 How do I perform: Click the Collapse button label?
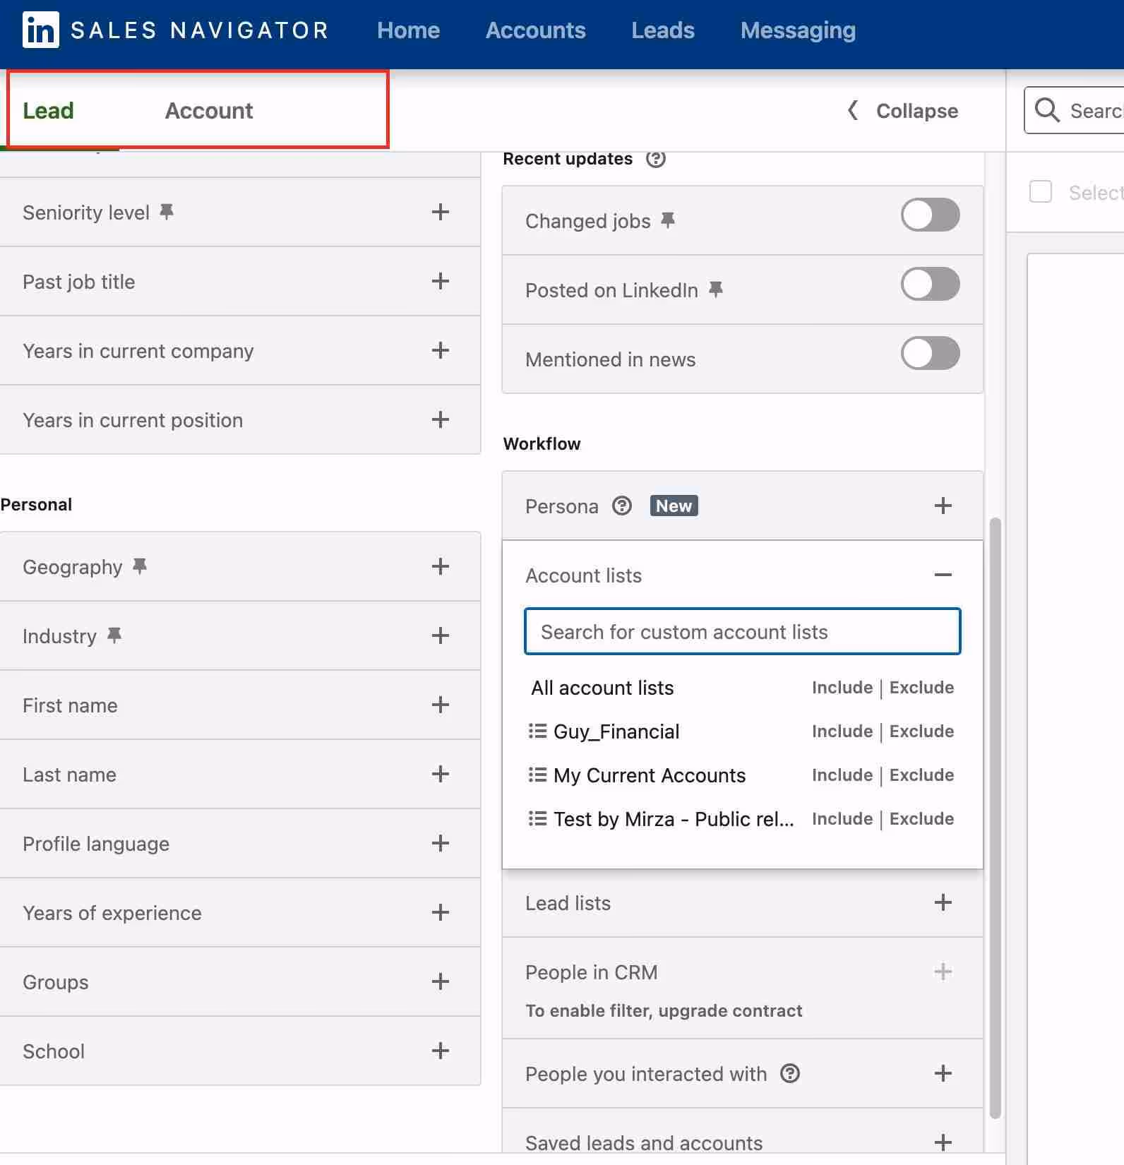pos(917,111)
